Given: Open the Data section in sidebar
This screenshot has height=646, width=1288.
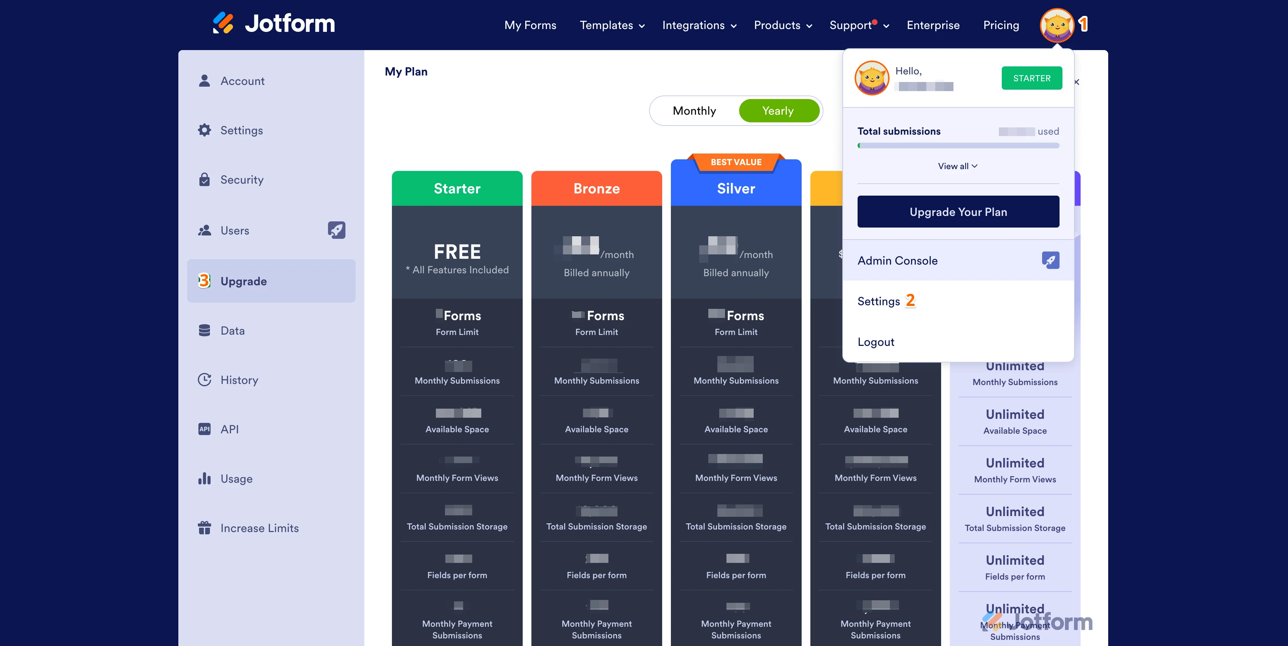Looking at the screenshot, I should (x=271, y=330).
